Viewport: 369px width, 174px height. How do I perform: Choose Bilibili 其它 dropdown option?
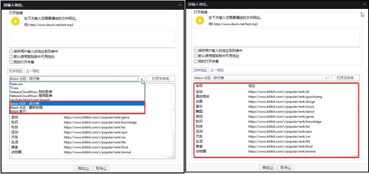tap(77, 111)
